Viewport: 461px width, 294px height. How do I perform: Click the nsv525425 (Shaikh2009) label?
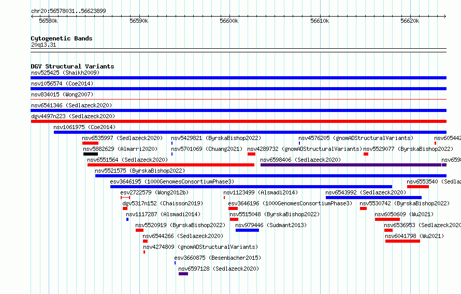click(65, 73)
